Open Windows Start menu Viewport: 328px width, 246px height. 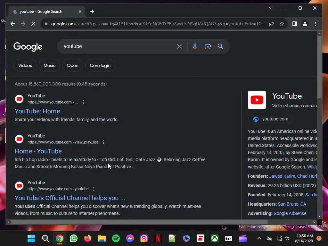click(x=31, y=238)
